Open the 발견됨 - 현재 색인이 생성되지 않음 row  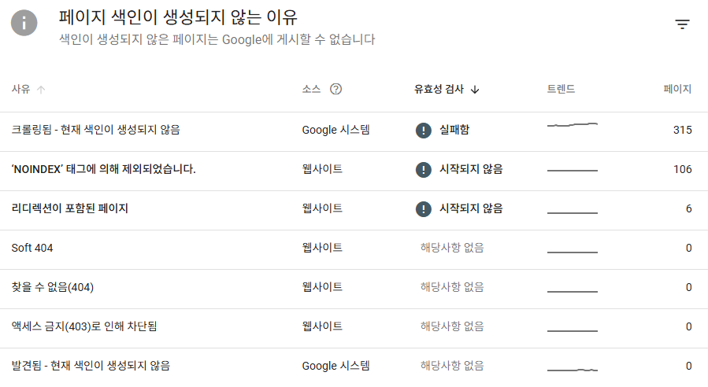[91, 366]
